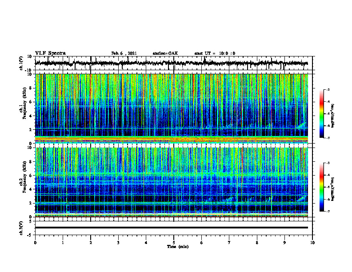Click time axis tick label 1
This screenshot has width=352, height=272.
coord(63,243)
